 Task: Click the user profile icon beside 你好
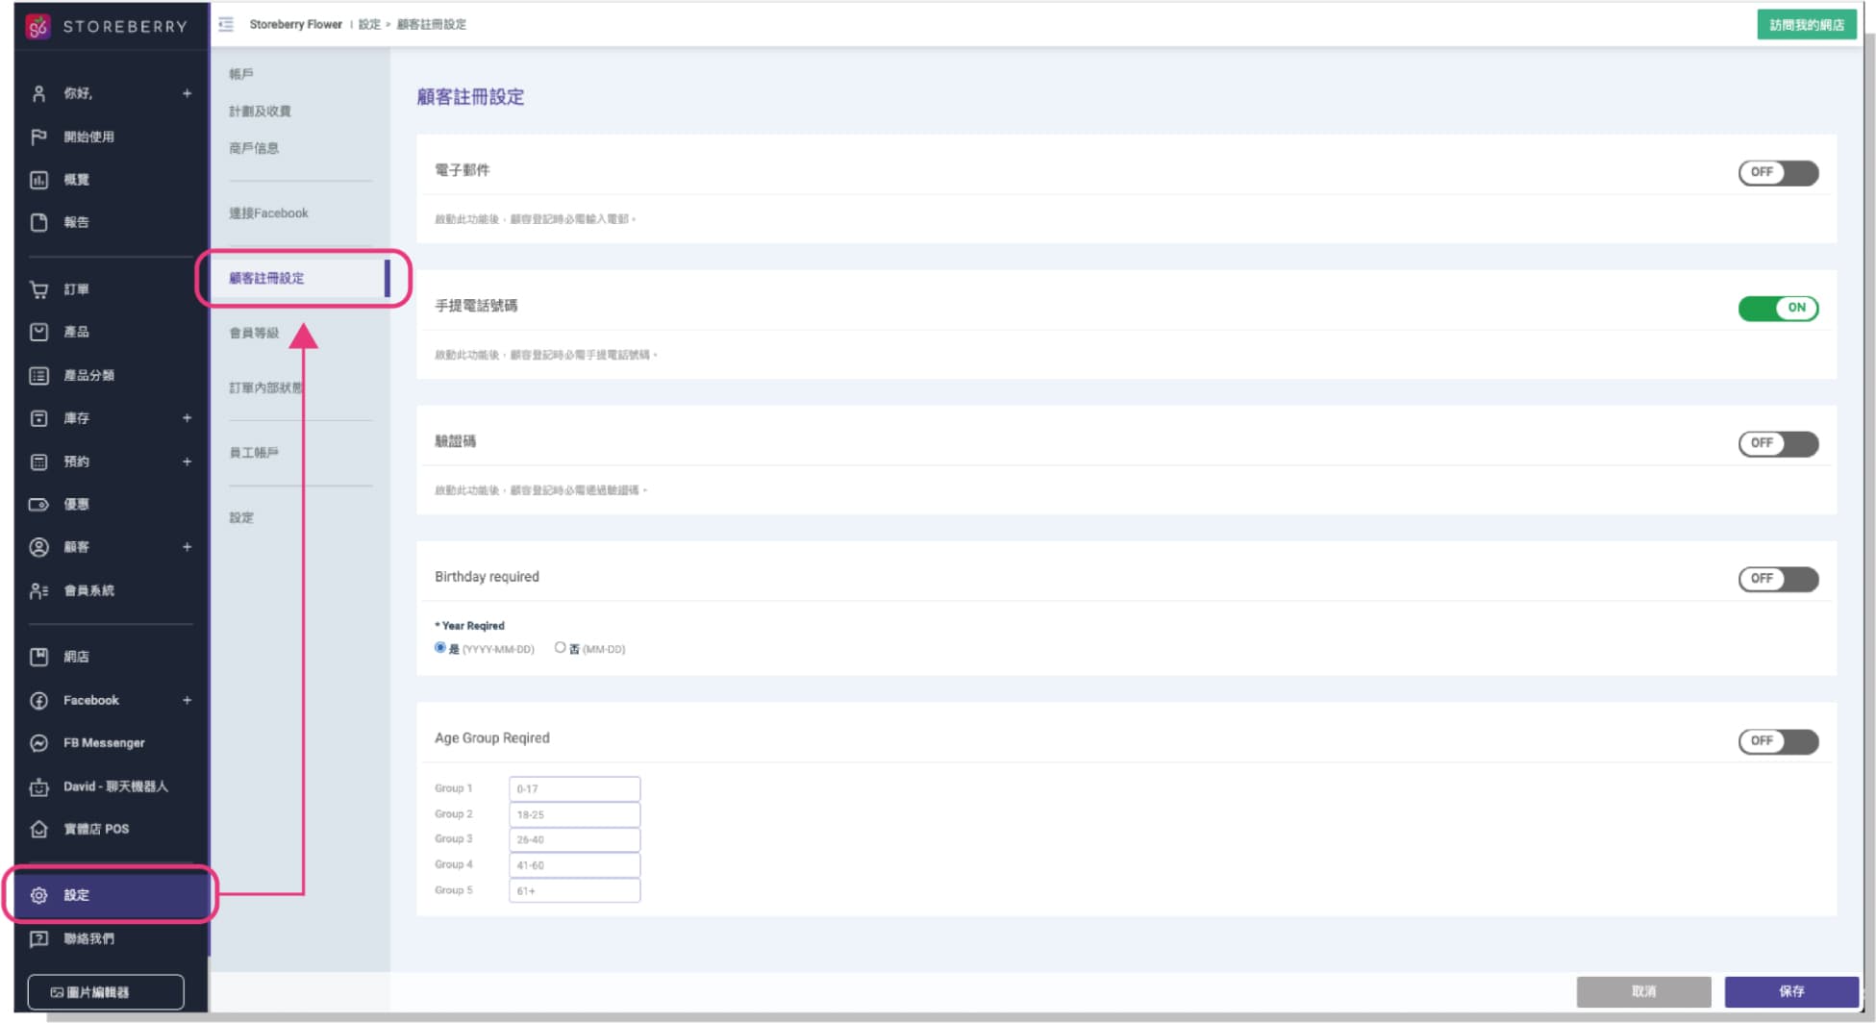[38, 93]
